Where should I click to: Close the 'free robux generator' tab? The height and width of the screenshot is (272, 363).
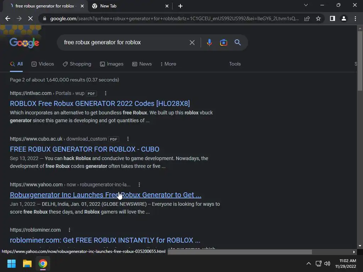click(82, 6)
